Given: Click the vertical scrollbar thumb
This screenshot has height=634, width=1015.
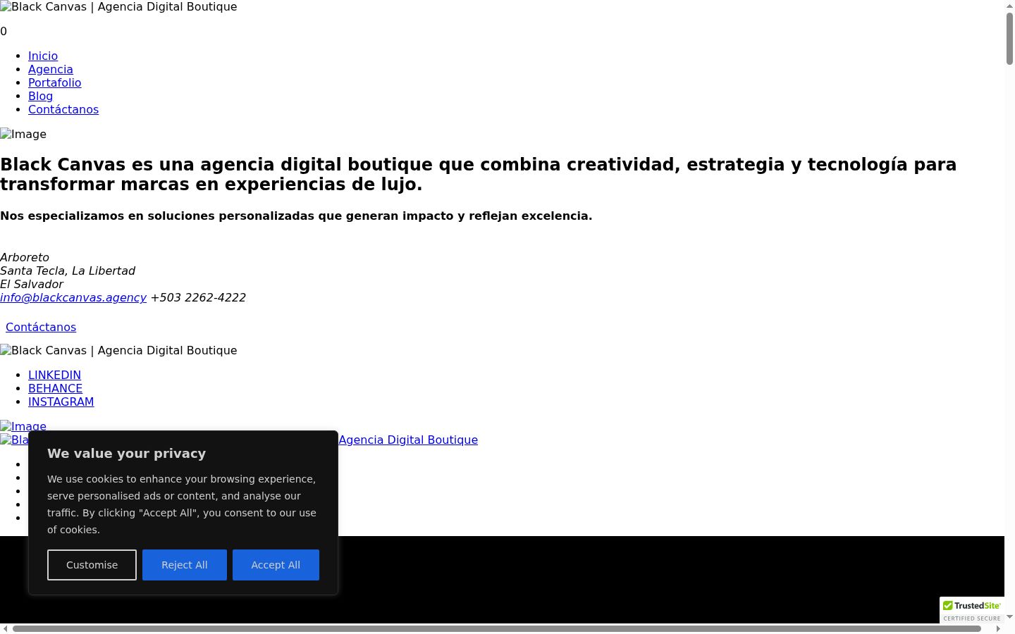Looking at the screenshot, I should click(1009, 39).
